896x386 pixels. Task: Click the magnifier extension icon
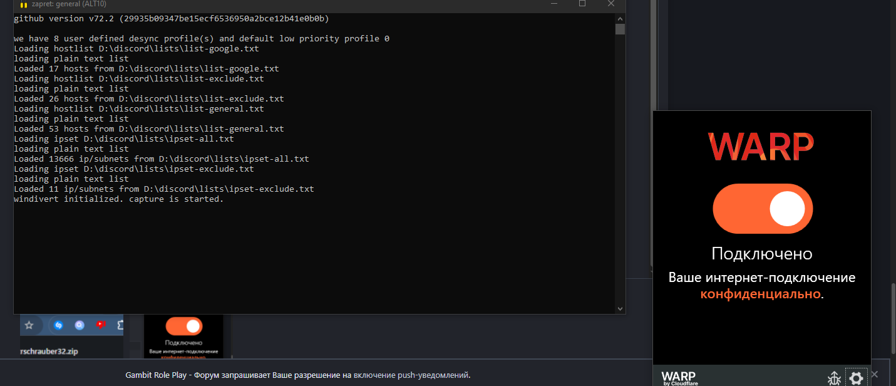coord(80,325)
